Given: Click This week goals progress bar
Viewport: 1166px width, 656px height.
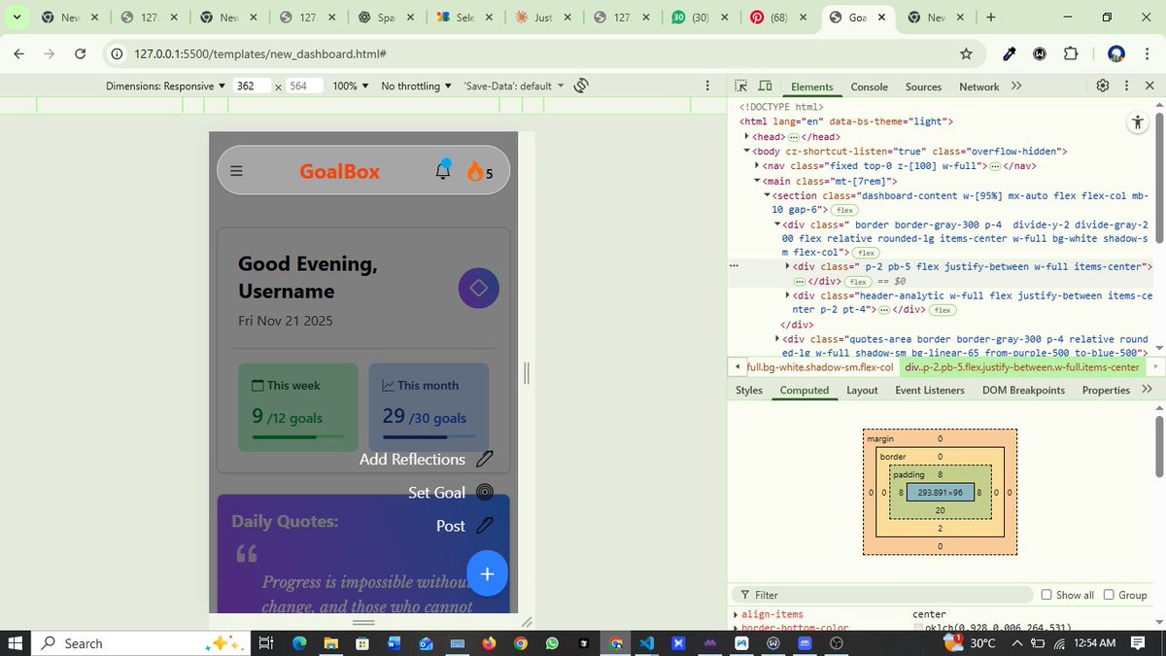Looking at the screenshot, I should point(296,437).
